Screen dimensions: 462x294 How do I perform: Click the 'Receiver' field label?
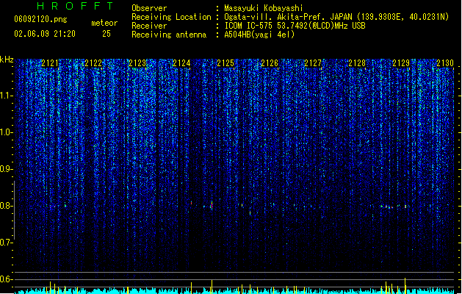(x=149, y=26)
